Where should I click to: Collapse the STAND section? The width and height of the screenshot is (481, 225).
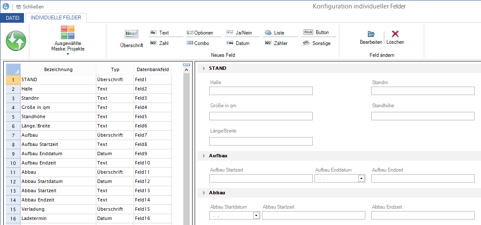pos(204,68)
